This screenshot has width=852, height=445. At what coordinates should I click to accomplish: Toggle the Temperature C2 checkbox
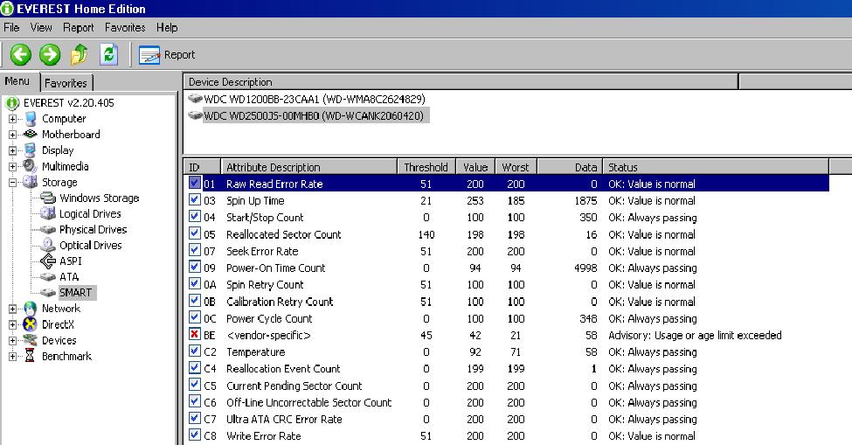pyautogui.click(x=195, y=351)
